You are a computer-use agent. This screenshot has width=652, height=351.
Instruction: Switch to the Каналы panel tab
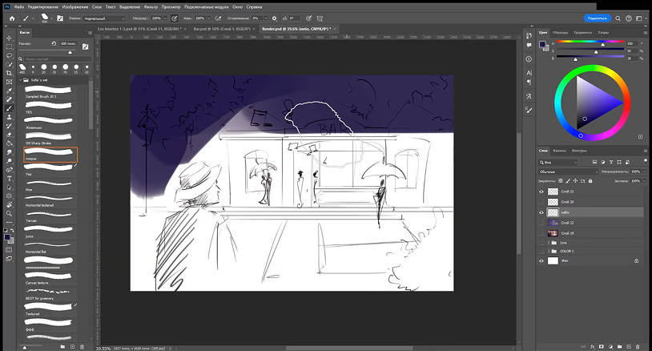click(x=561, y=151)
